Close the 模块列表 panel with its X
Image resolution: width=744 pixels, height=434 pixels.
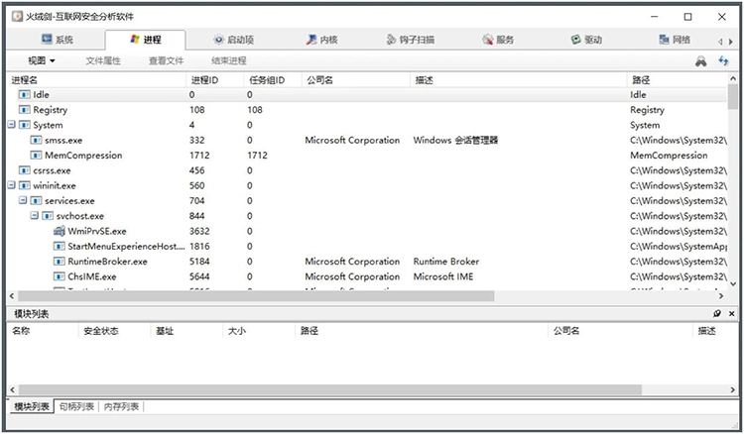coord(731,314)
